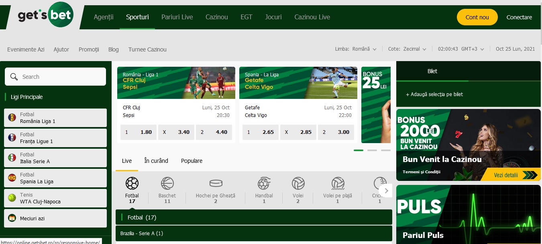Bet on Getafe–Celta Vigo draw at 2.85
Viewport: 542px width, 244px height.
pyautogui.click(x=298, y=132)
